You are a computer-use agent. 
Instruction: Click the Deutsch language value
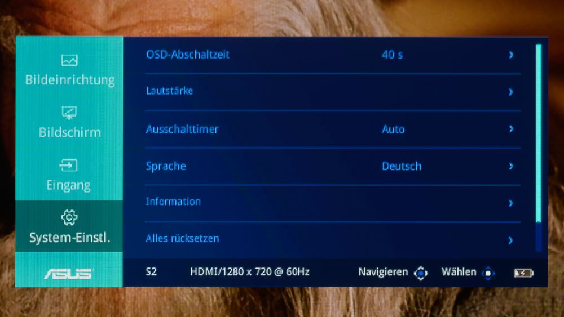pos(402,166)
